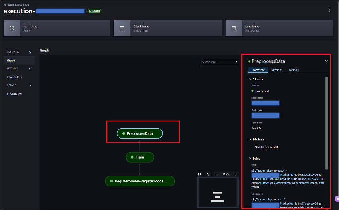Open the Select step dropdown
This screenshot has width=339, height=210.
click(x=220, y=62)
